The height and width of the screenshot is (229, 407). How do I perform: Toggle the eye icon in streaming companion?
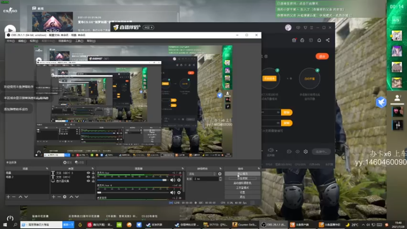point(298,152)
